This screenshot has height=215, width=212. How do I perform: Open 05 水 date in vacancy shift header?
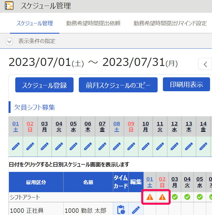[74, 127]
